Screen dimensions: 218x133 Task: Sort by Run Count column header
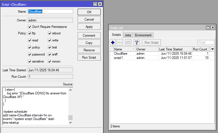pyautogui.click(x=201, y=49)
